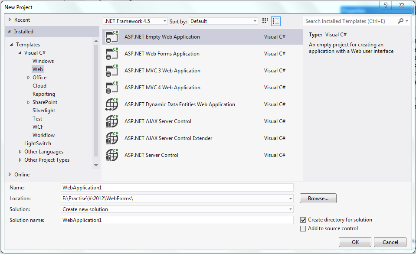Focus the Search Installed Templates box

pos(350,21)
